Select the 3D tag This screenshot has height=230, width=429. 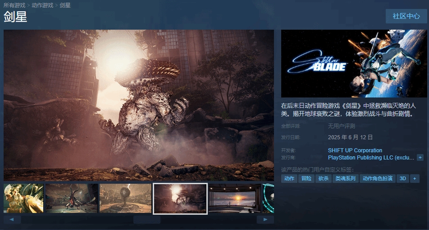(403, 178)
